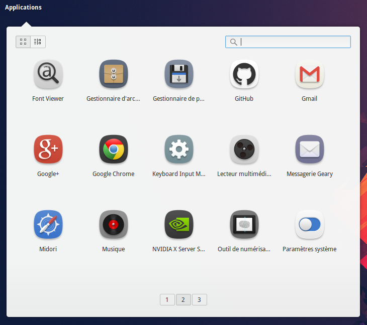The height and width of the screenshot is (325, 367).
Task: Click the "Google Chrome" label
Action: (114, 174)
